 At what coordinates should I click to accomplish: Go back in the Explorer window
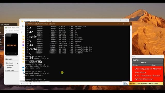point(22,32)
